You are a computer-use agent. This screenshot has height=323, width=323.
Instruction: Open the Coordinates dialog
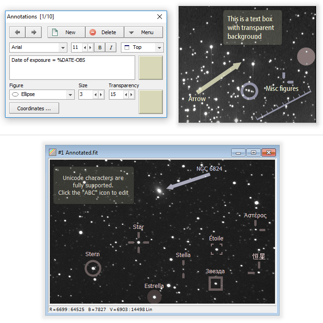(x=34, y=108)
